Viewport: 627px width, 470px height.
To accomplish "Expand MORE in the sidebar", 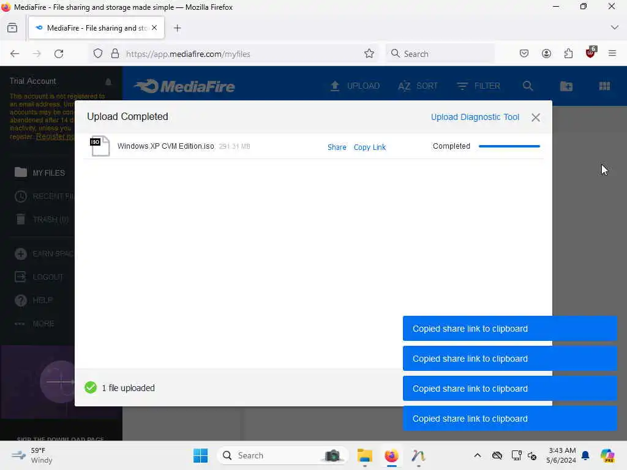I will tap(34, 323).
